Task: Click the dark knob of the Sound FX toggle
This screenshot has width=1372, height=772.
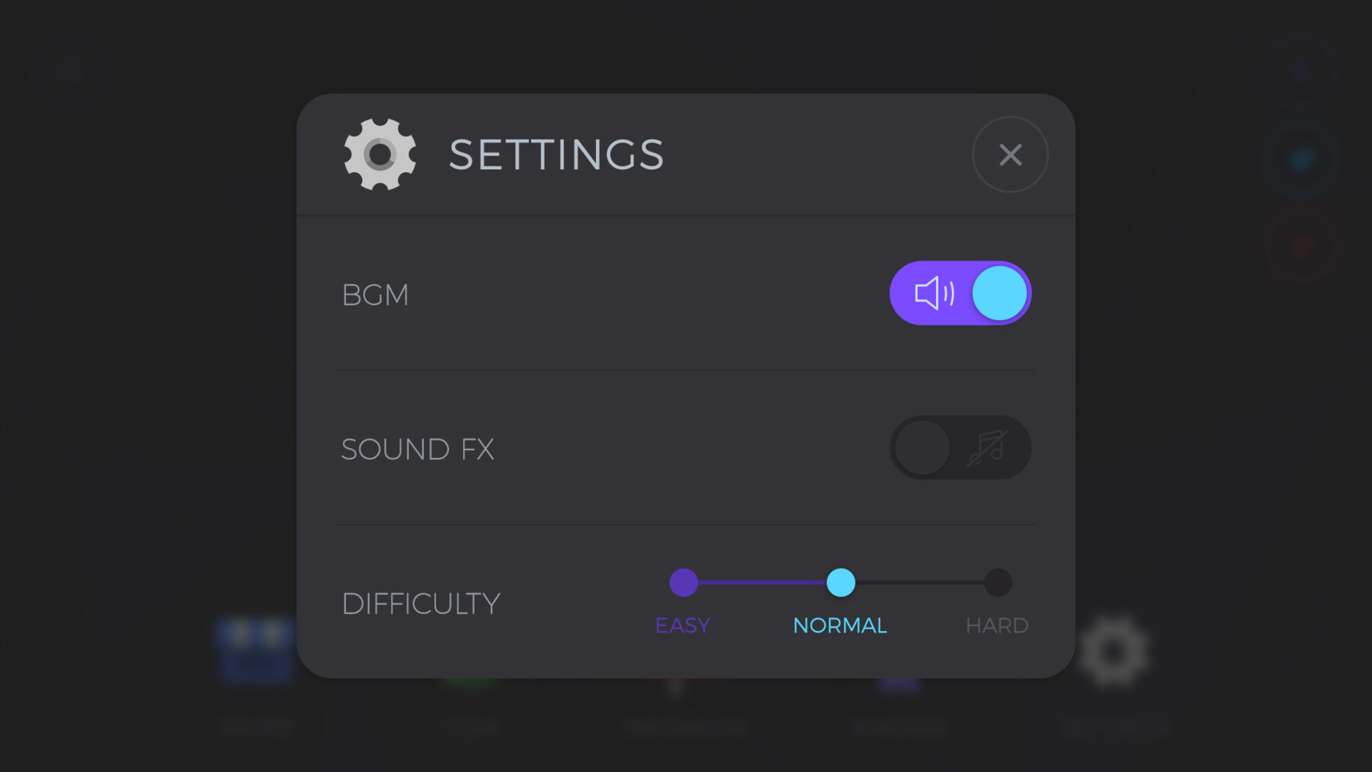Action: tap(922, 447)
